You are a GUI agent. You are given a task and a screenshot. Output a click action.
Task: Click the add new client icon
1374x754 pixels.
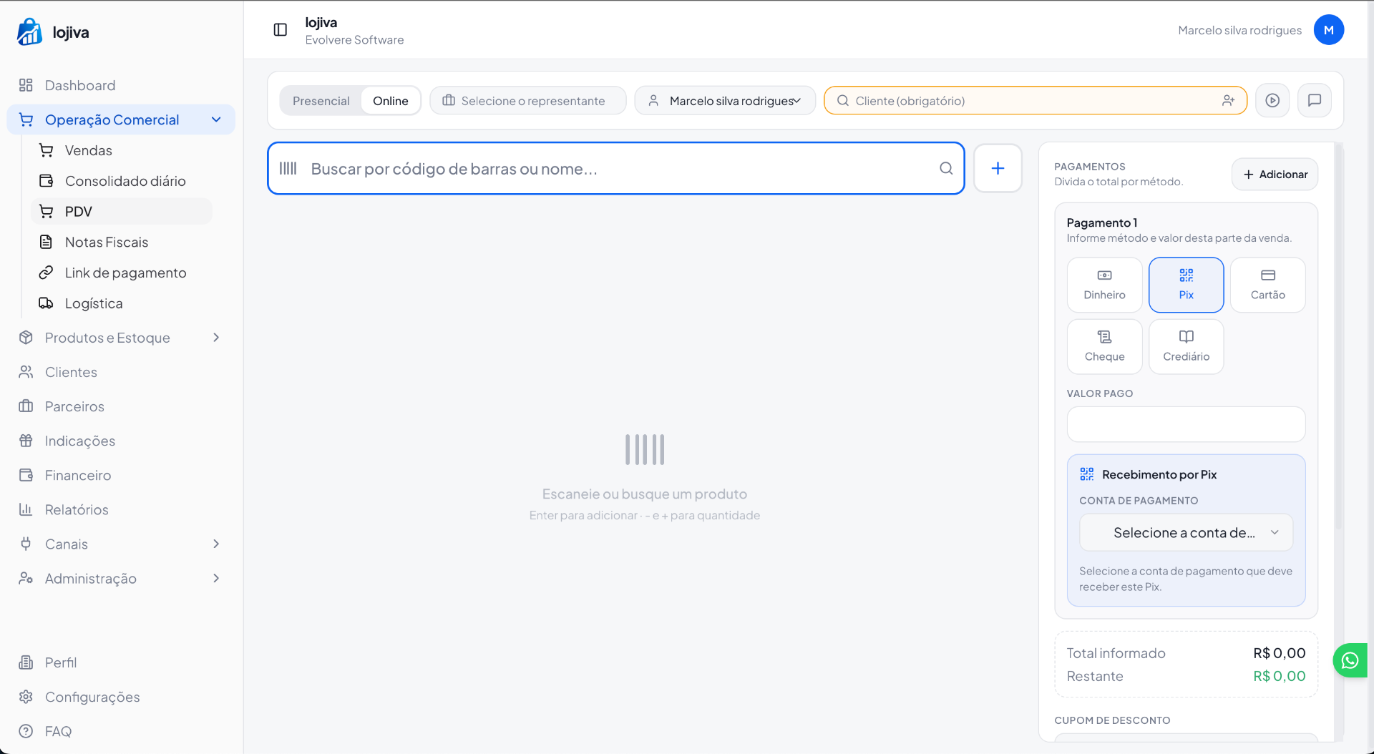coord(1228,101)
